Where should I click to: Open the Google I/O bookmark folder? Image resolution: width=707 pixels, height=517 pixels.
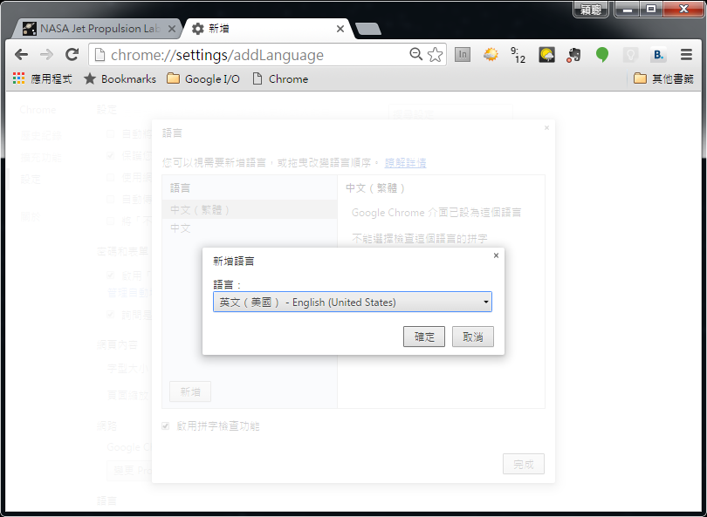203,78
